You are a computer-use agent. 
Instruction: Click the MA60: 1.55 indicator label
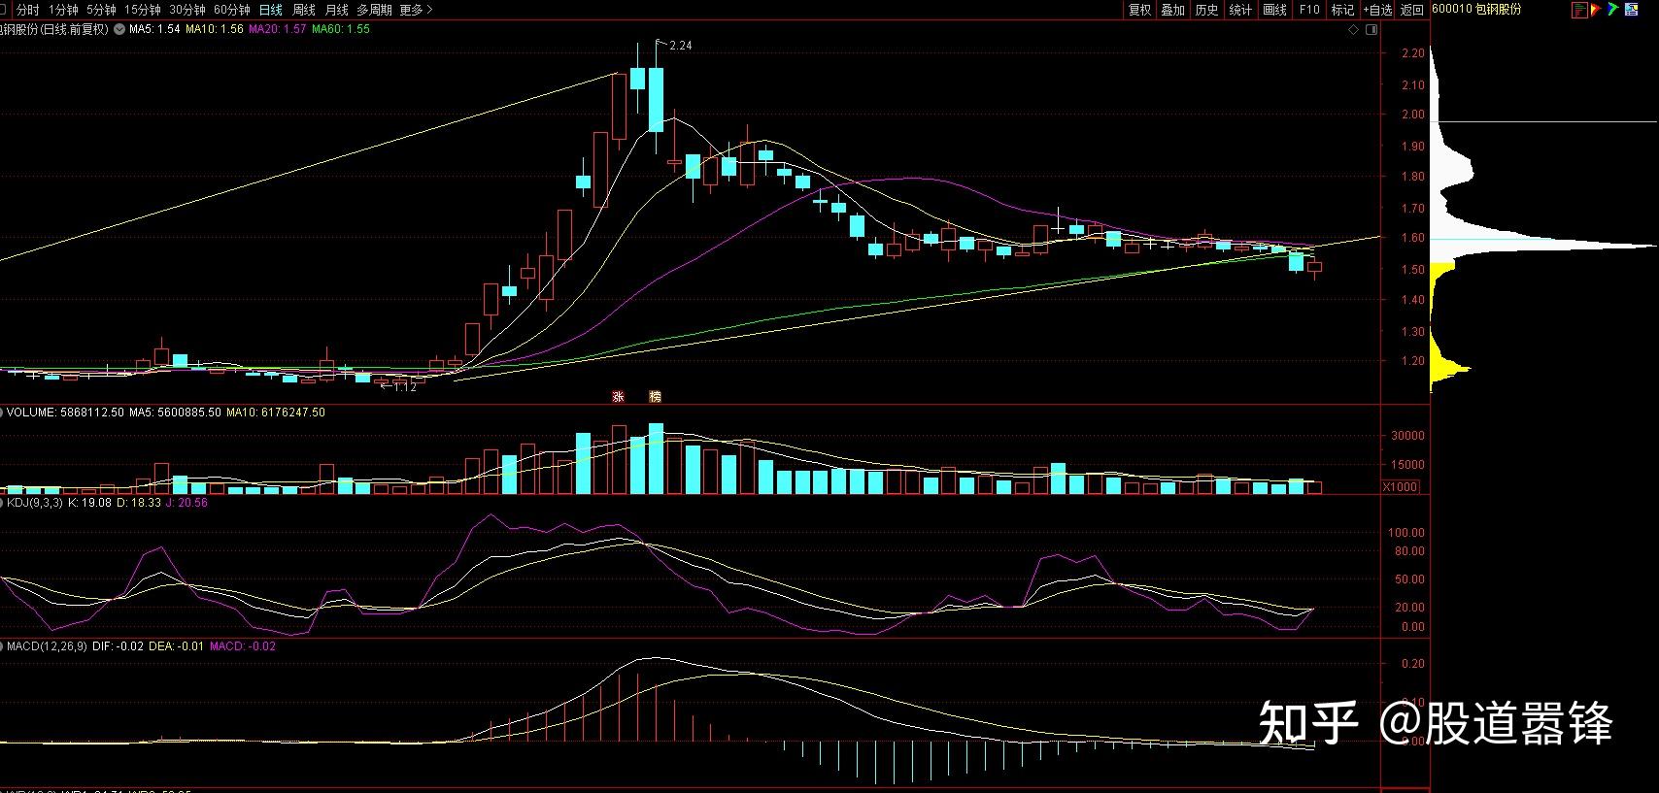(341, 29)
